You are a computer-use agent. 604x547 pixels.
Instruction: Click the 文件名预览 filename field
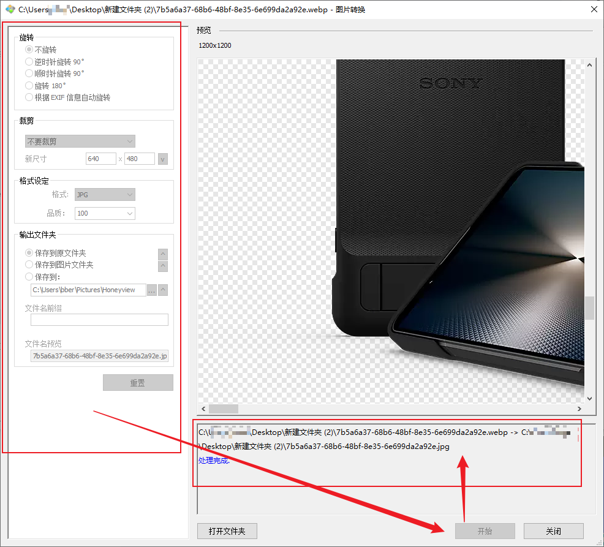coord(99,356)
